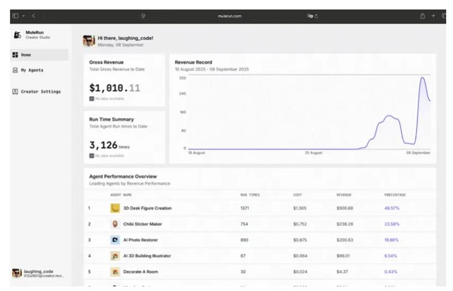Click the $0.875 cost cell
This screenshot has width=453, height=291.
point(300,240)
